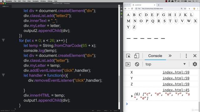
Task: Close the JavaScript browser tab
Action: point(154,5)
